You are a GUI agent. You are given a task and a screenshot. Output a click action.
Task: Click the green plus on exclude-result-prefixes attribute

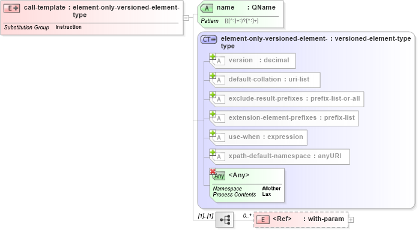coord(213,95)
